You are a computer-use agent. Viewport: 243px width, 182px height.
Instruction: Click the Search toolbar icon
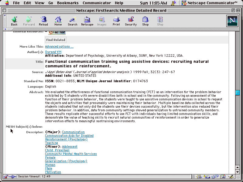[73, 21]
